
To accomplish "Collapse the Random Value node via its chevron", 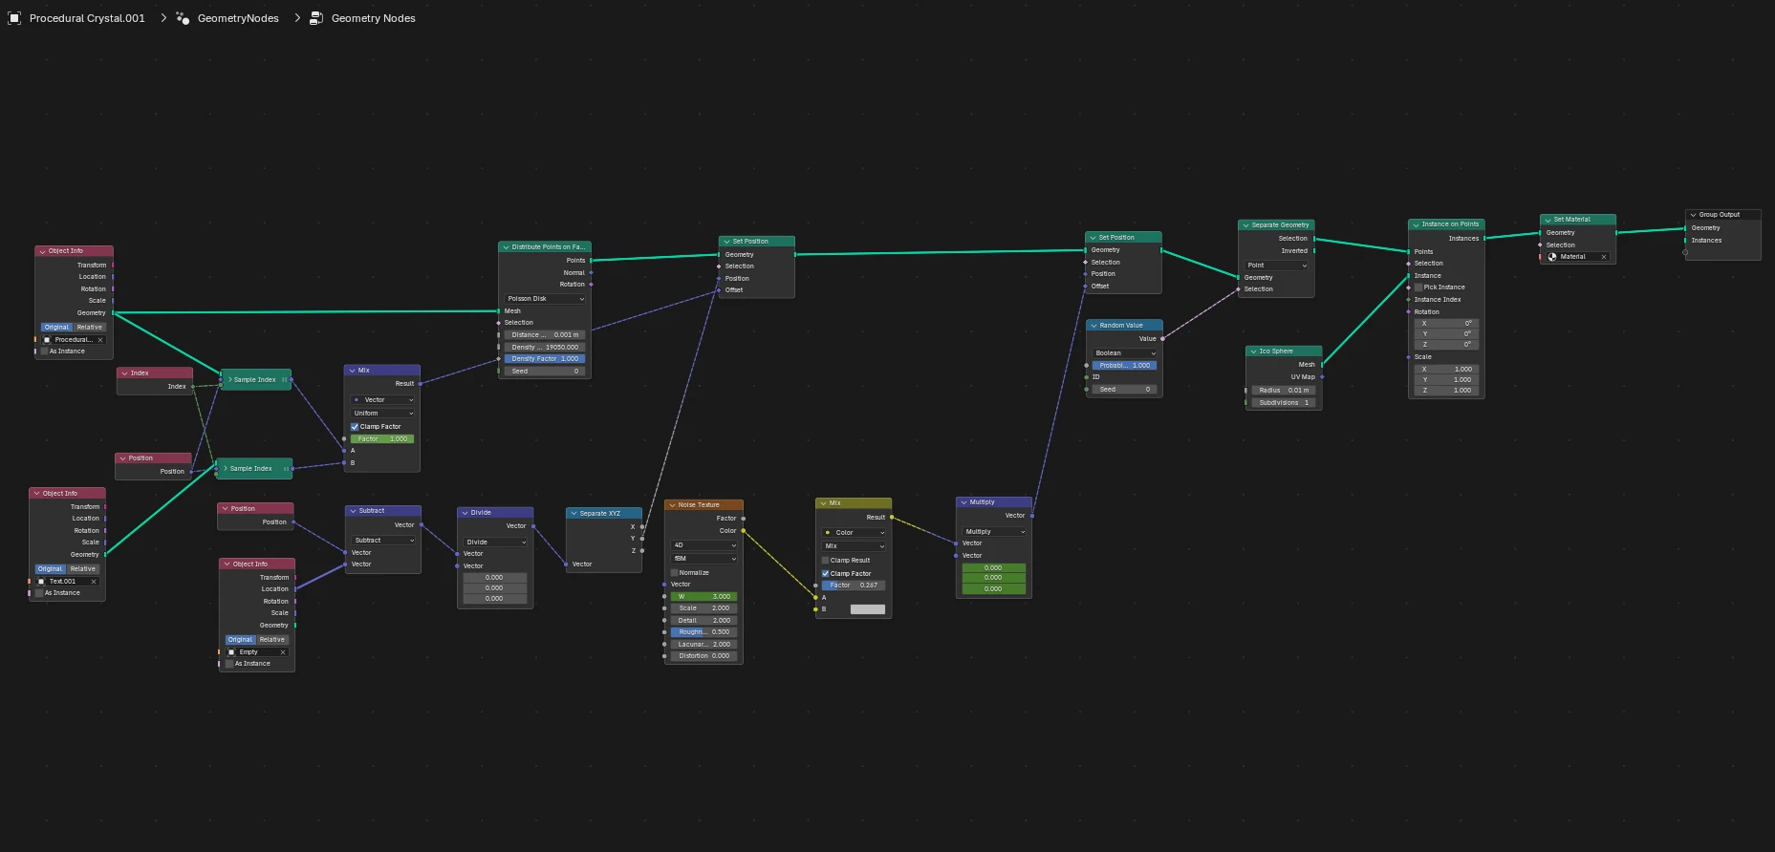I will (x=1093, y=326).
